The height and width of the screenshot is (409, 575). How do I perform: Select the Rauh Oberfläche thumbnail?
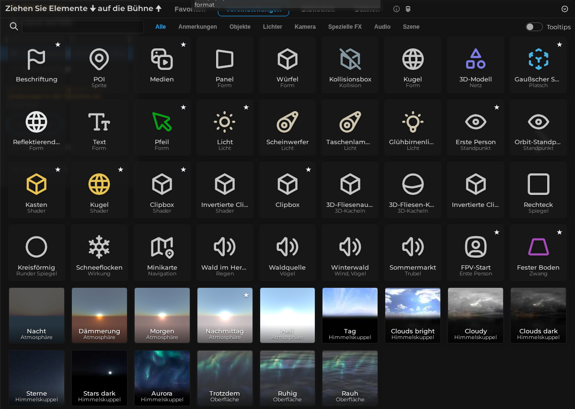pos(350,378)
